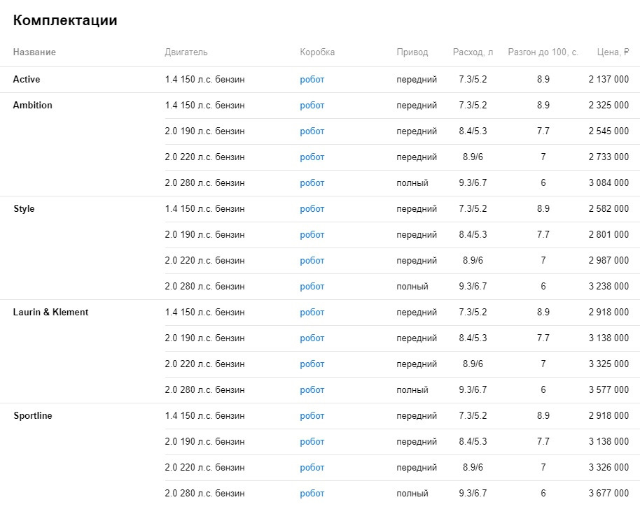This screenshot has height=516, width=640.
Task: Select the Style trim name
Action: 24,208
